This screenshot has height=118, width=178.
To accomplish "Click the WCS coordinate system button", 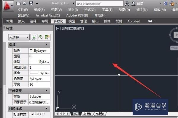I will click(x=174, y=48).
